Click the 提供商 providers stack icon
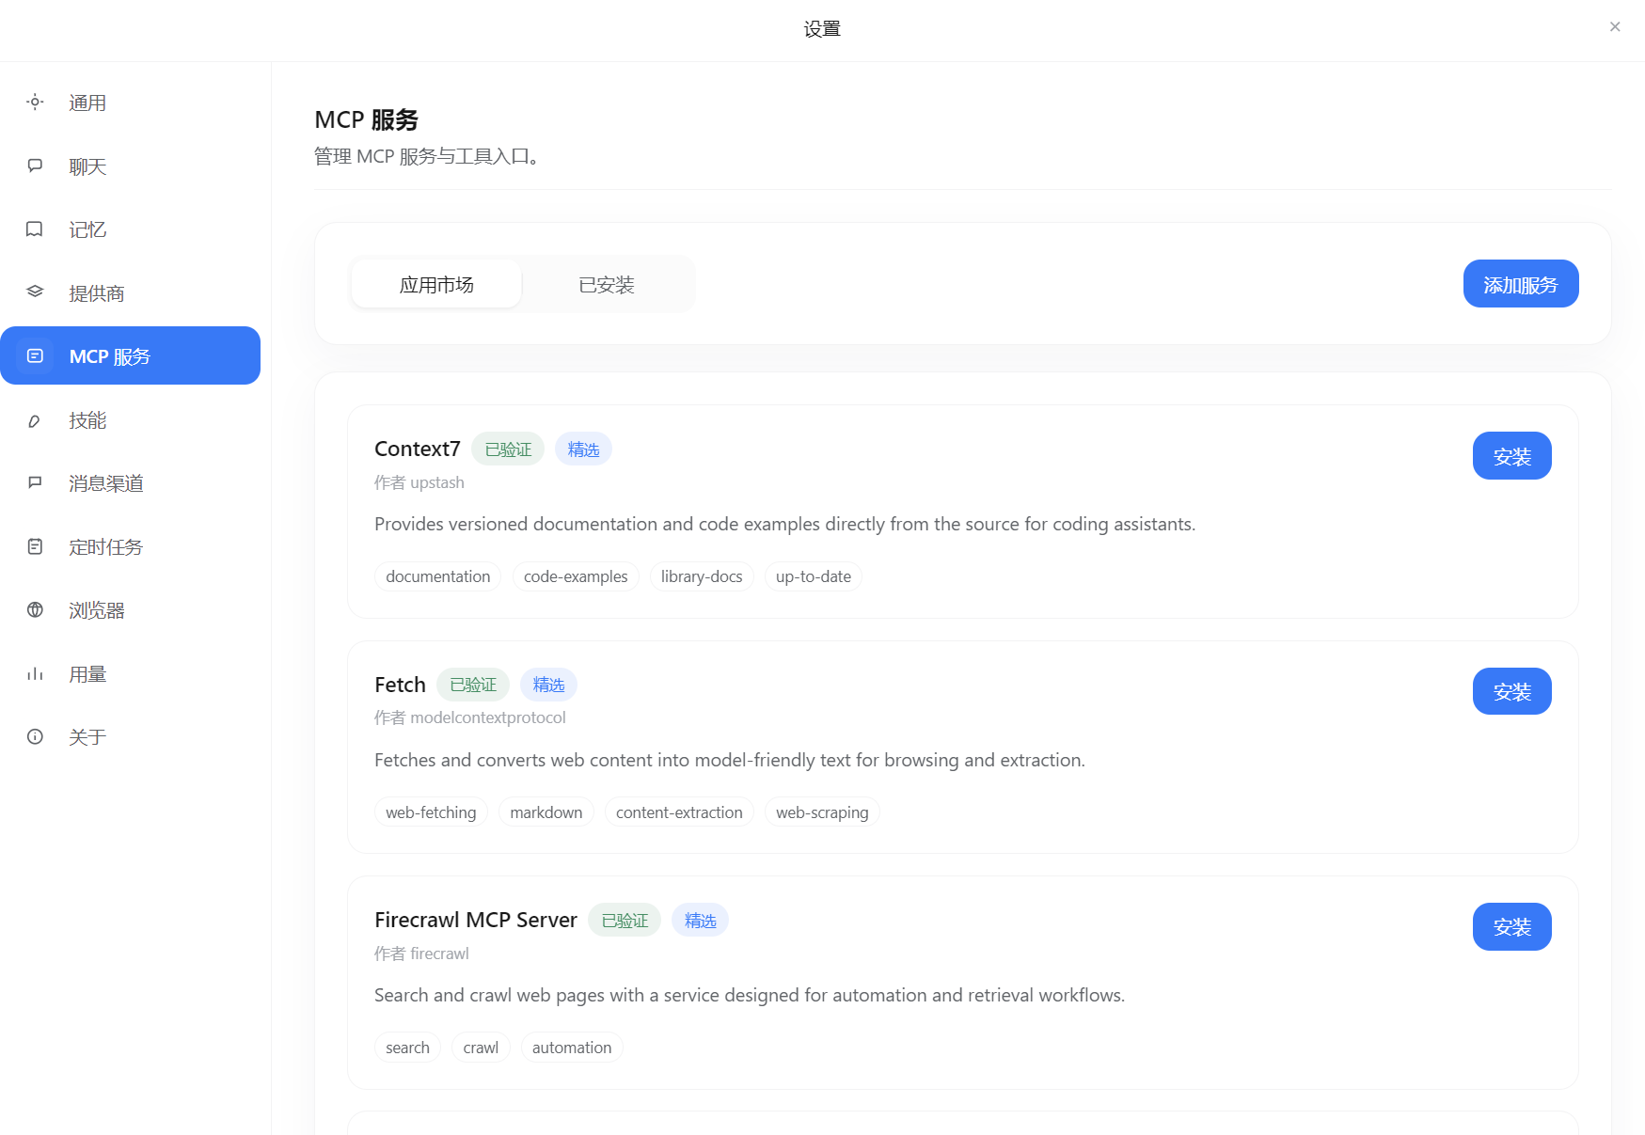 point(35,292)
